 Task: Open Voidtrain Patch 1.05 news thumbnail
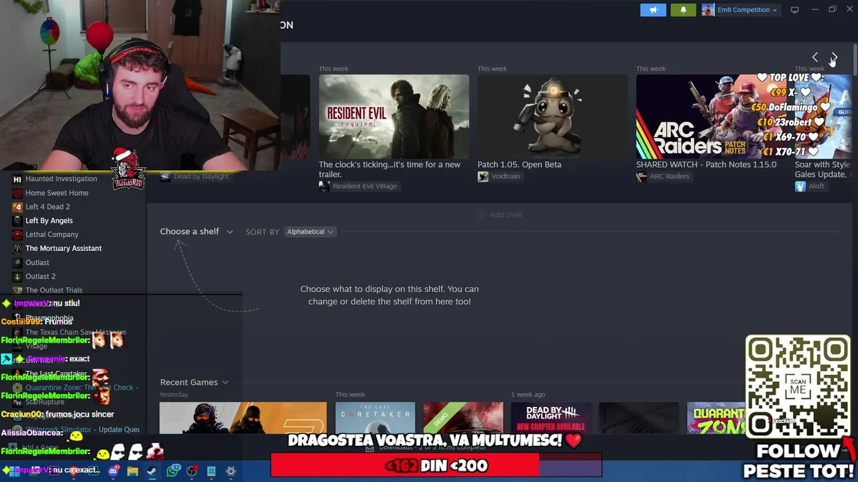[x=552, y=116]
